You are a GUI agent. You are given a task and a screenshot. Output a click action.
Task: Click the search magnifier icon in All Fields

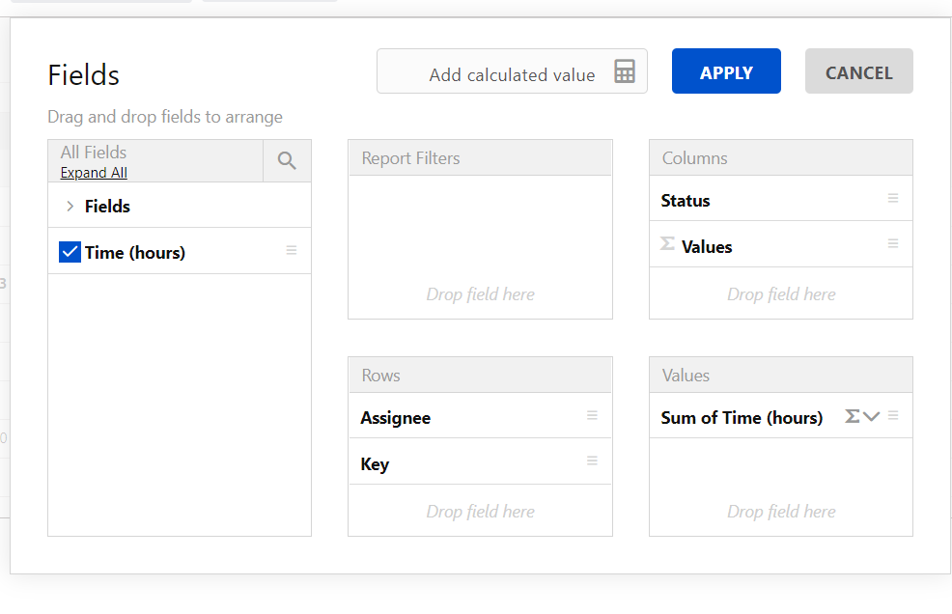(x=287, y=161)
